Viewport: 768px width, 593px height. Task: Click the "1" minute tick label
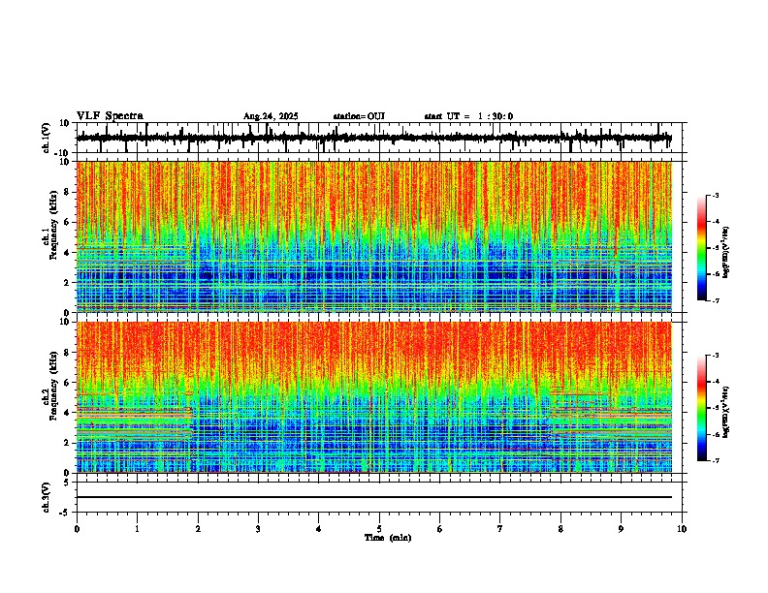137,529
